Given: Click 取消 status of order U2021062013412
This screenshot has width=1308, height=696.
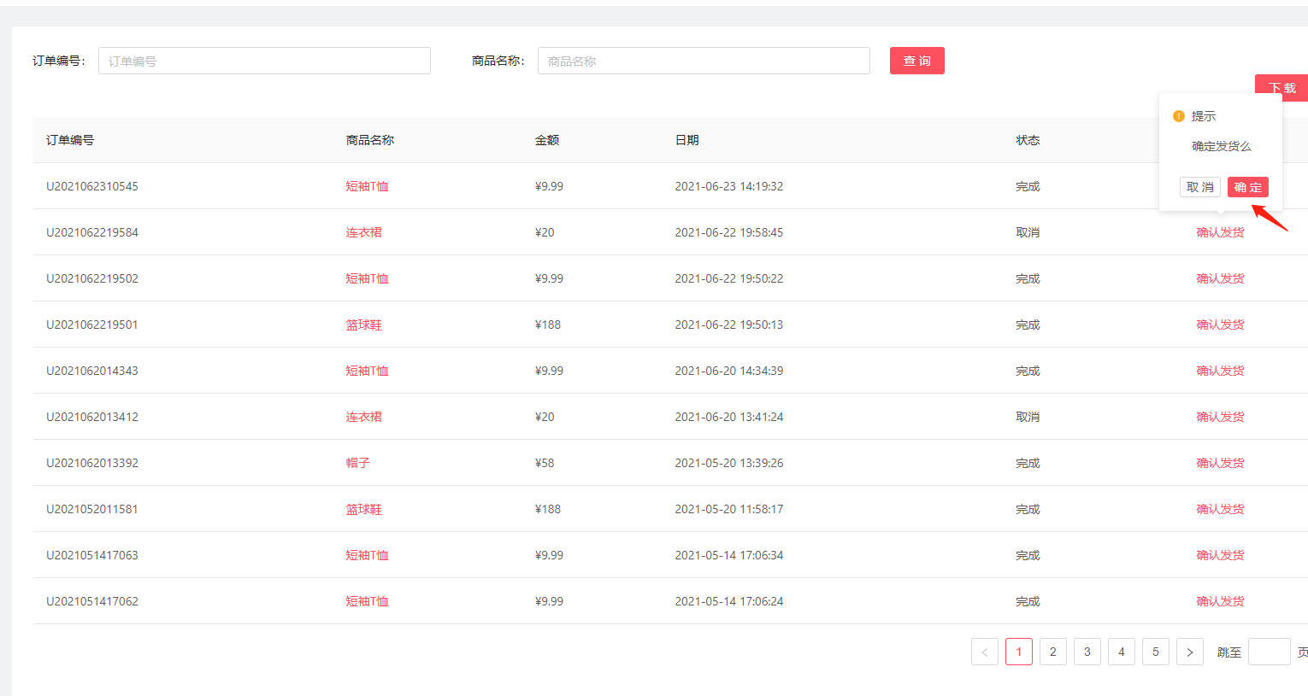Looking at the screenshot, I should pos(1028,417).
